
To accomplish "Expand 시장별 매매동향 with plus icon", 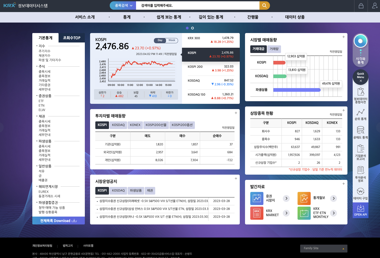I will (343, 37).
